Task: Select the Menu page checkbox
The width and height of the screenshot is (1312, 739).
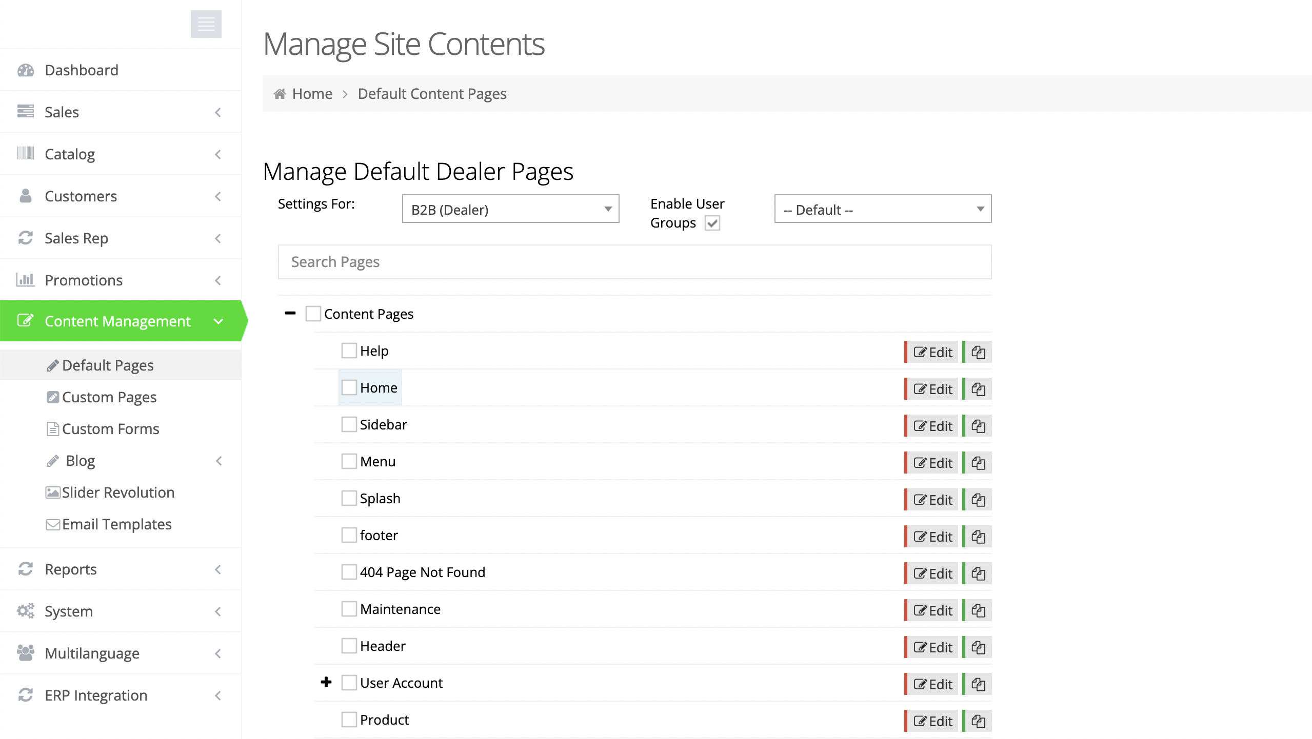Action: (x=349, y=461)
